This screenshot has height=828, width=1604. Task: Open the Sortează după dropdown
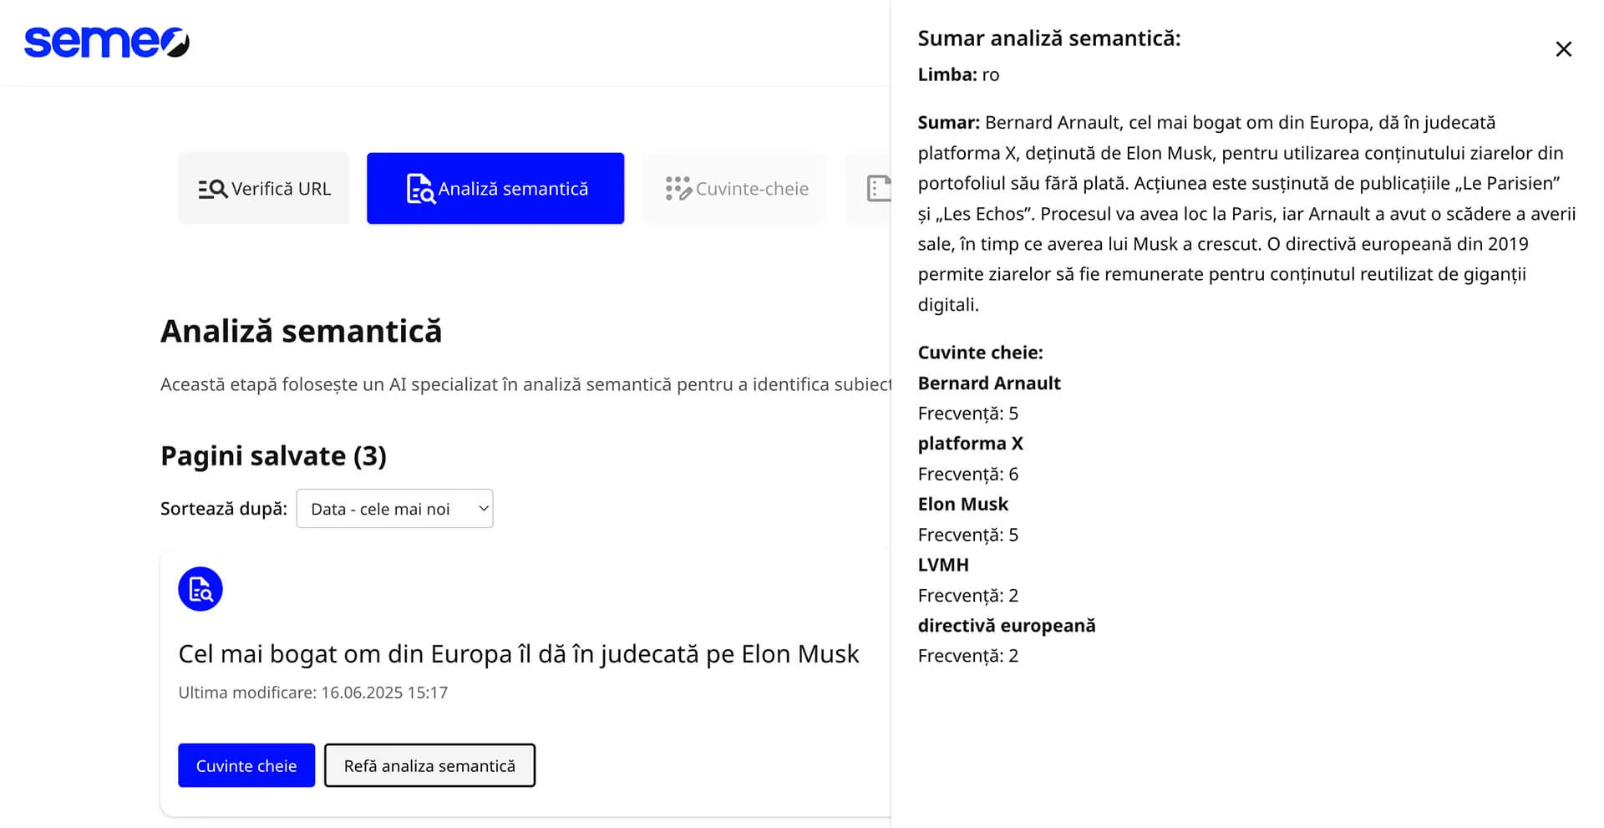coord(394,509)
